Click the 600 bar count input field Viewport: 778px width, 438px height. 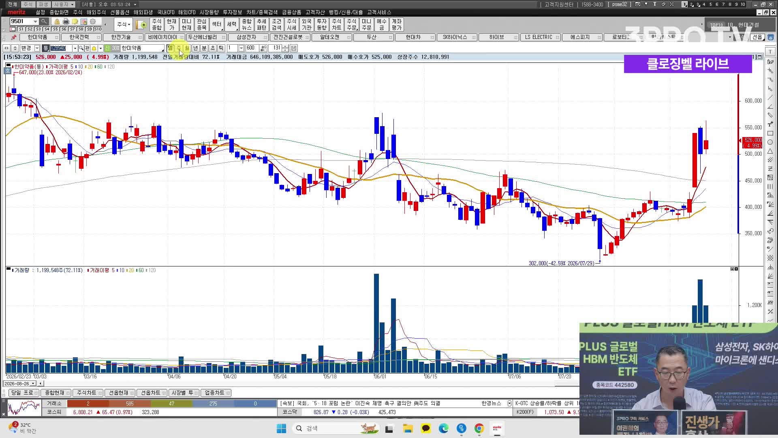[252, 48]
